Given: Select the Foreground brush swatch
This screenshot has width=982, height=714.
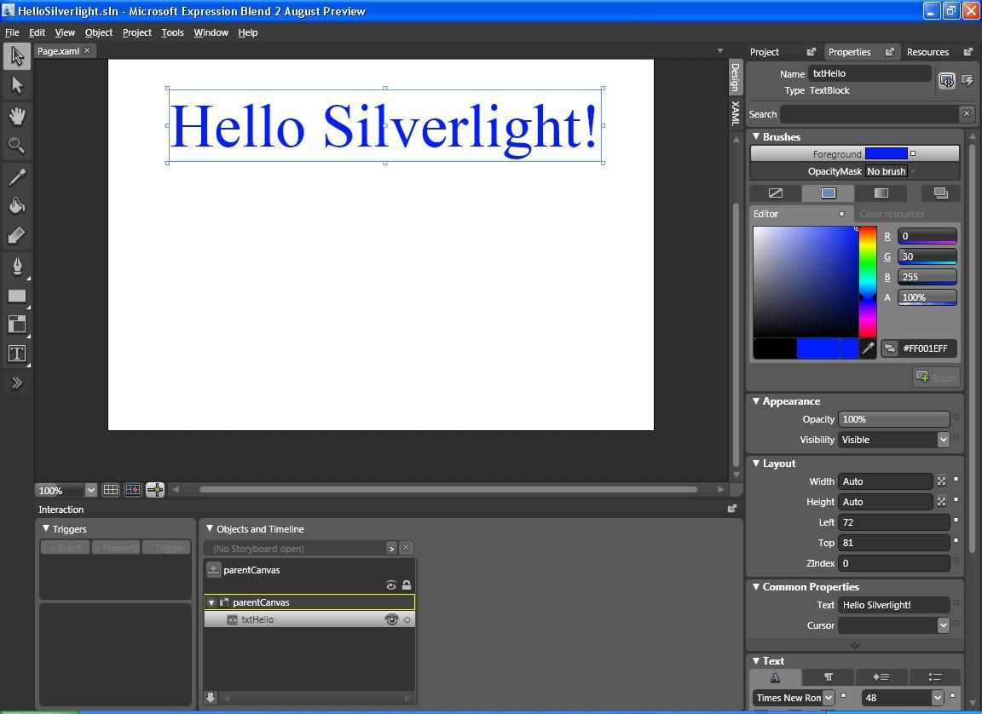Looking at the screenshot, I should (887, 153).
